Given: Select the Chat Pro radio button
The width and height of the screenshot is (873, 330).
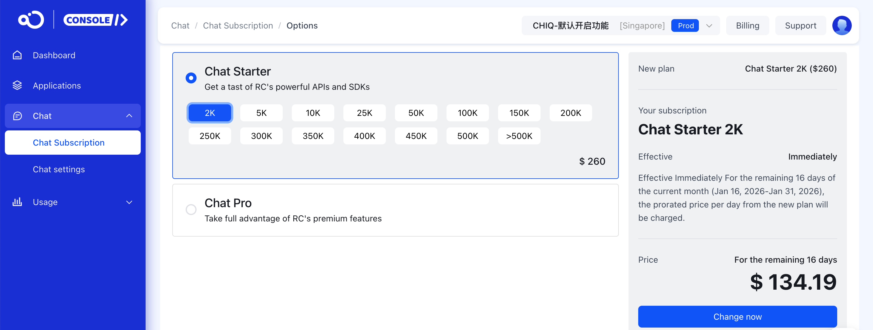Looking at the screenshot, I should tap(191, 210).
